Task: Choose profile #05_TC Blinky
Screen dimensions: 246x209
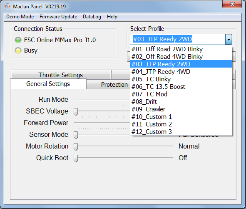Action: point(181,79)
